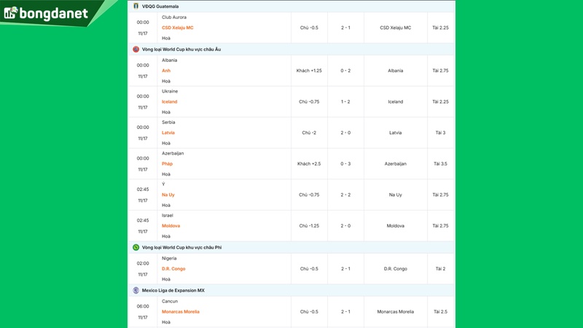Select the highlighted CSD Xelaju MC team

(178, 28)
